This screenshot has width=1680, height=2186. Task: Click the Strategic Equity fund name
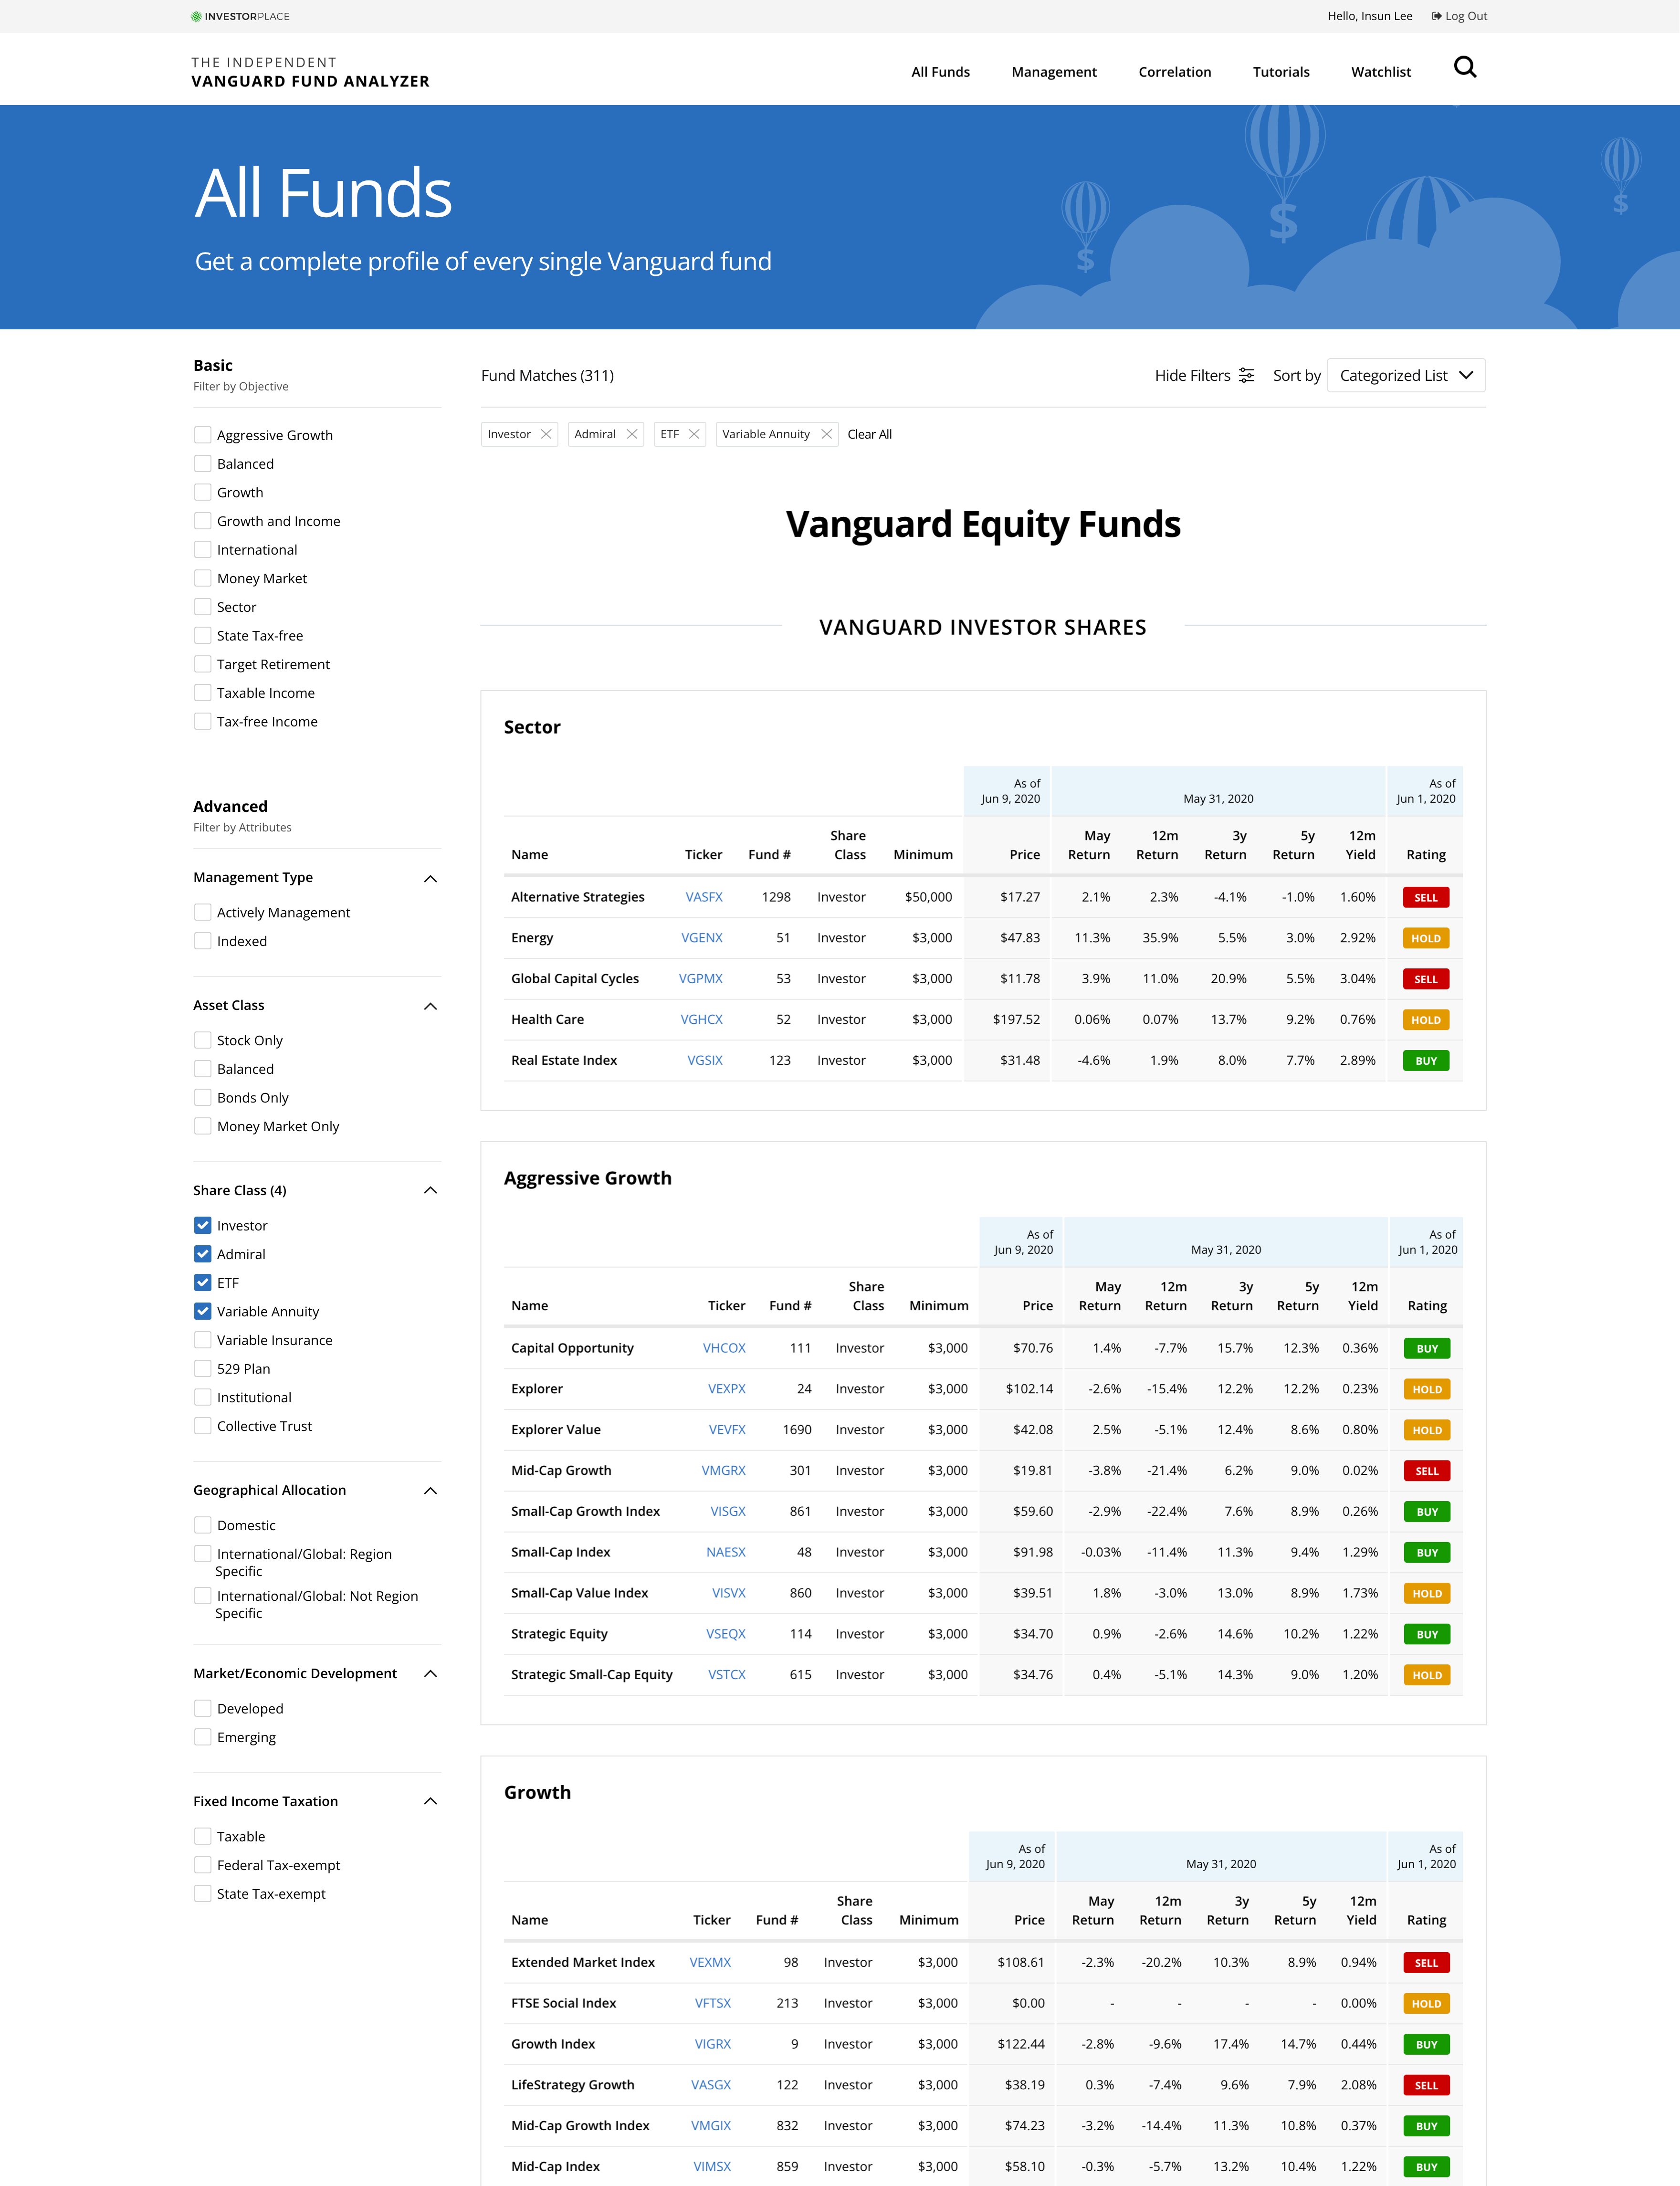coord(559,1633)
